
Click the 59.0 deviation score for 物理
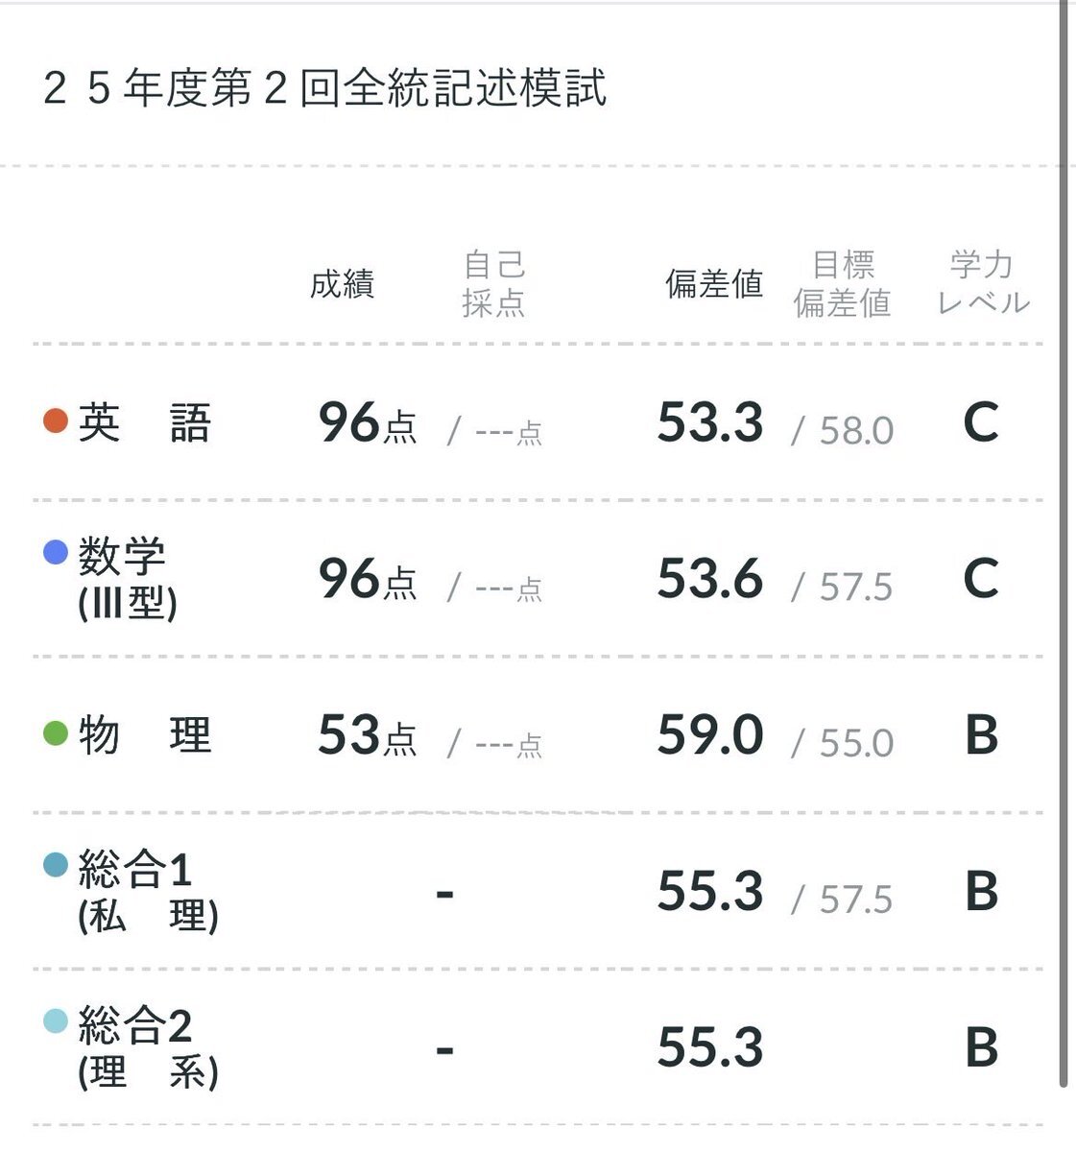pyautogui.click(x=709, y=735)
